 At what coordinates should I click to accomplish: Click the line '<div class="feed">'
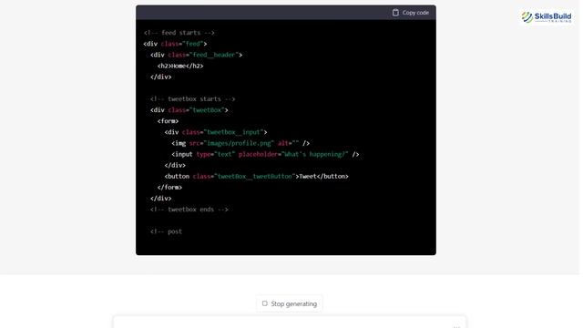pyautogui.click(x=175, y=44)
